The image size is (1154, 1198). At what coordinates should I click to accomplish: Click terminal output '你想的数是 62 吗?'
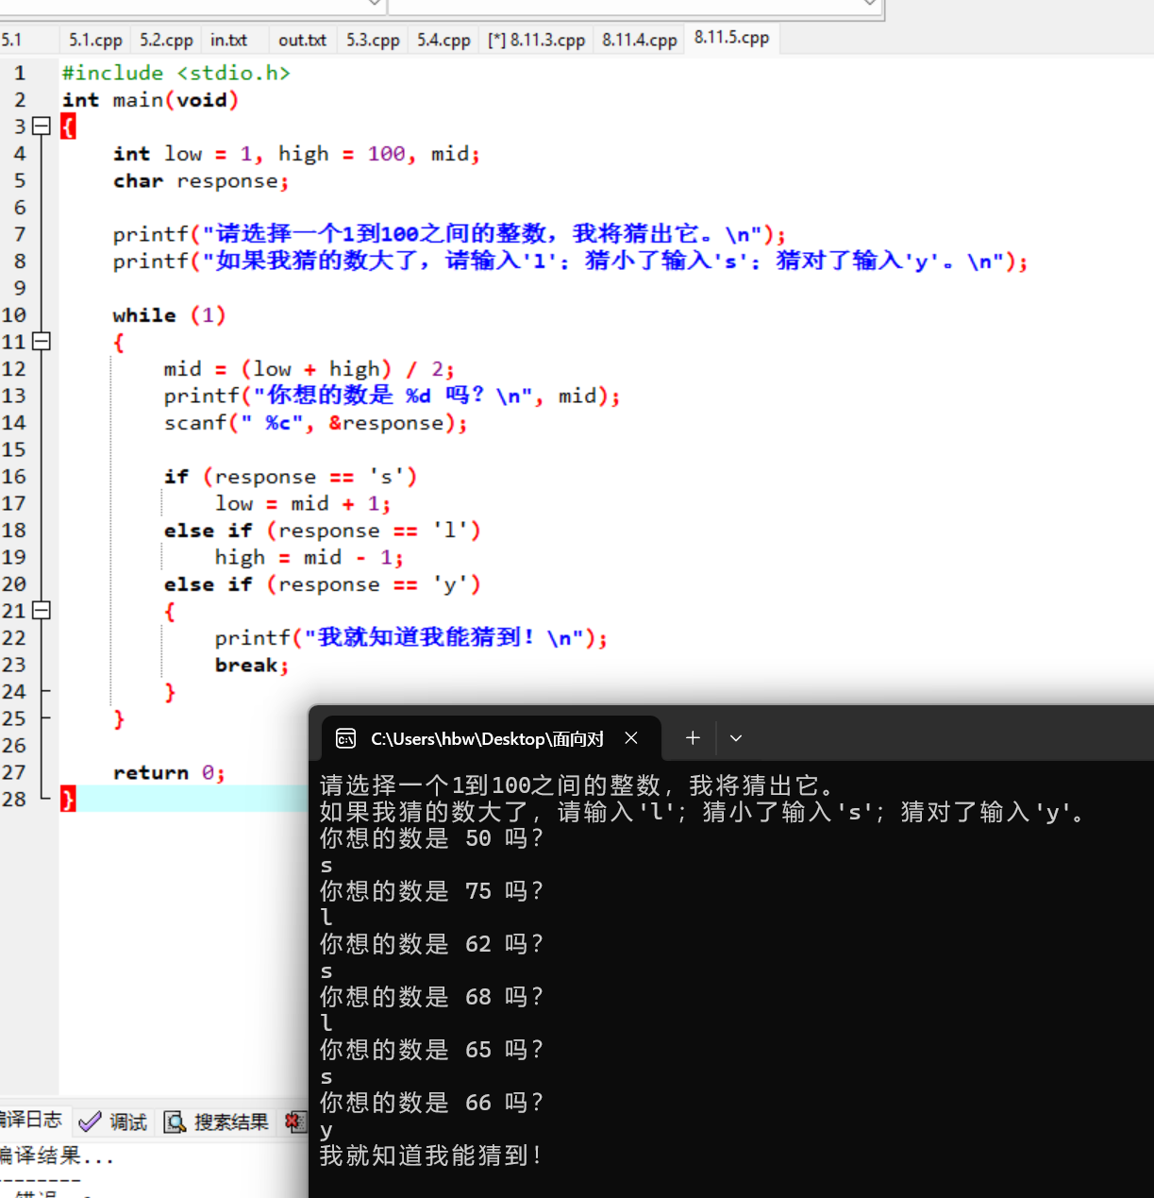tap(431, 944)
